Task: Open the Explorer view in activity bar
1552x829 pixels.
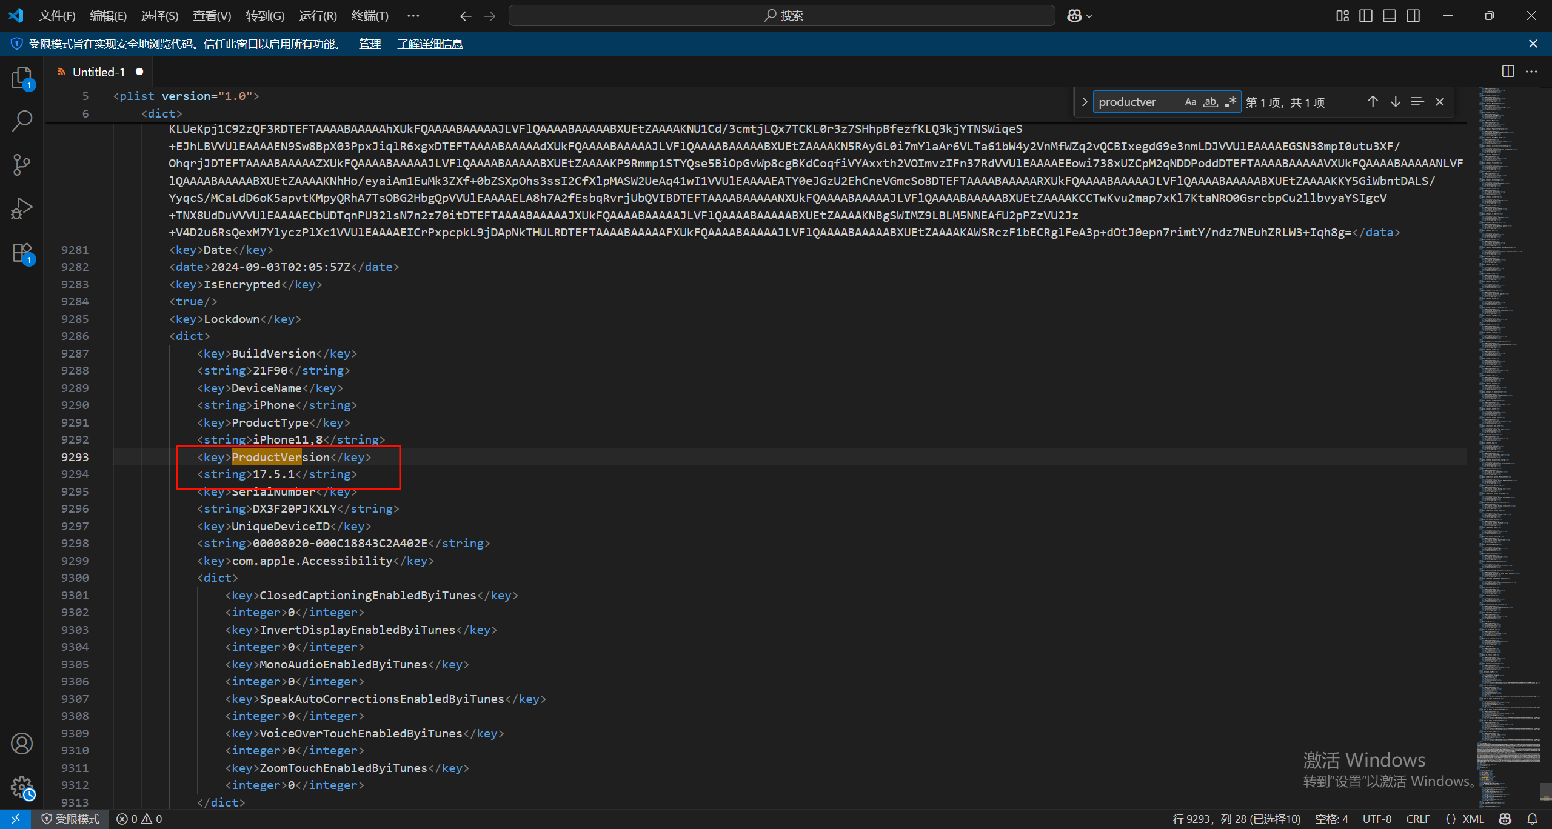Action: coord(22,78)
